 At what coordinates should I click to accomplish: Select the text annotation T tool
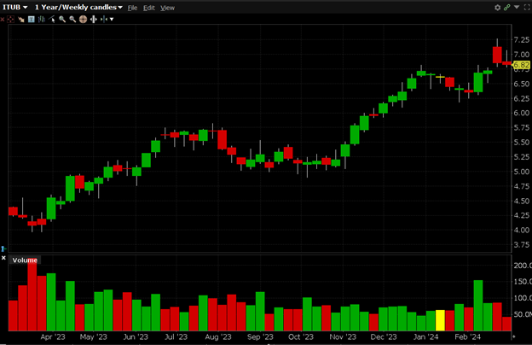32,20
